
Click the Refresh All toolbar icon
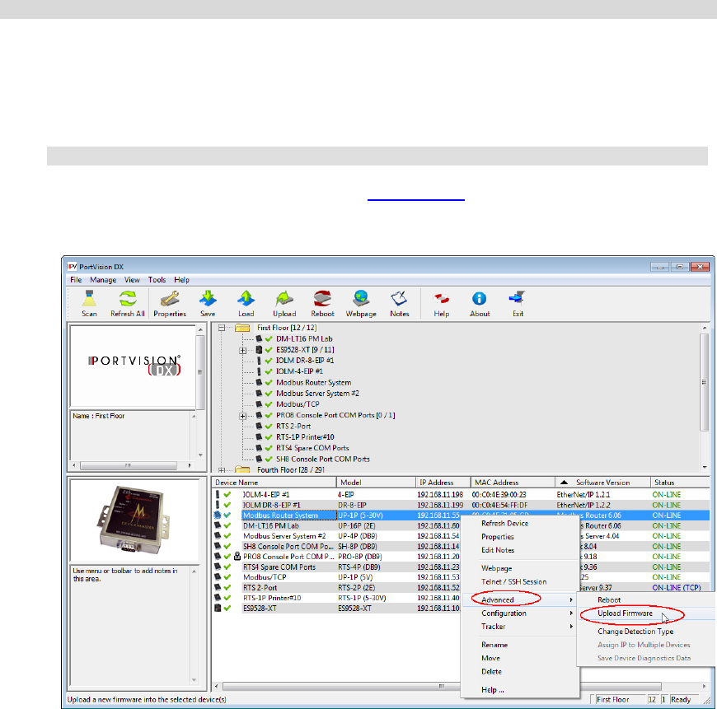[128, 299]
